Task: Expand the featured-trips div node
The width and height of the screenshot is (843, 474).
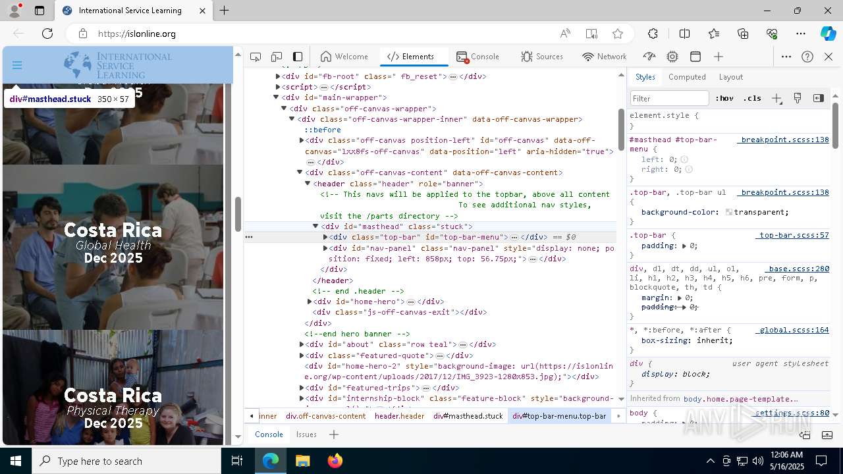Action: (x=302, y=388)
